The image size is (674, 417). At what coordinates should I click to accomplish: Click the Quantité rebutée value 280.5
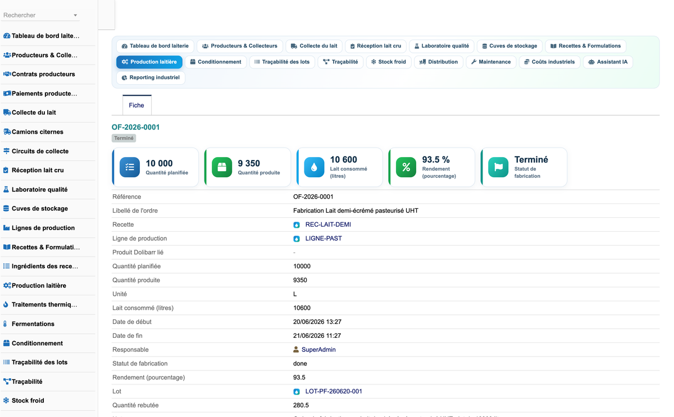click(301, 405)
